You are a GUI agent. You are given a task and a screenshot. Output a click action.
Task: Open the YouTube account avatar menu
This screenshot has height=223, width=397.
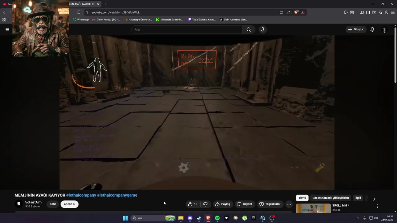(x=384, y=30)
